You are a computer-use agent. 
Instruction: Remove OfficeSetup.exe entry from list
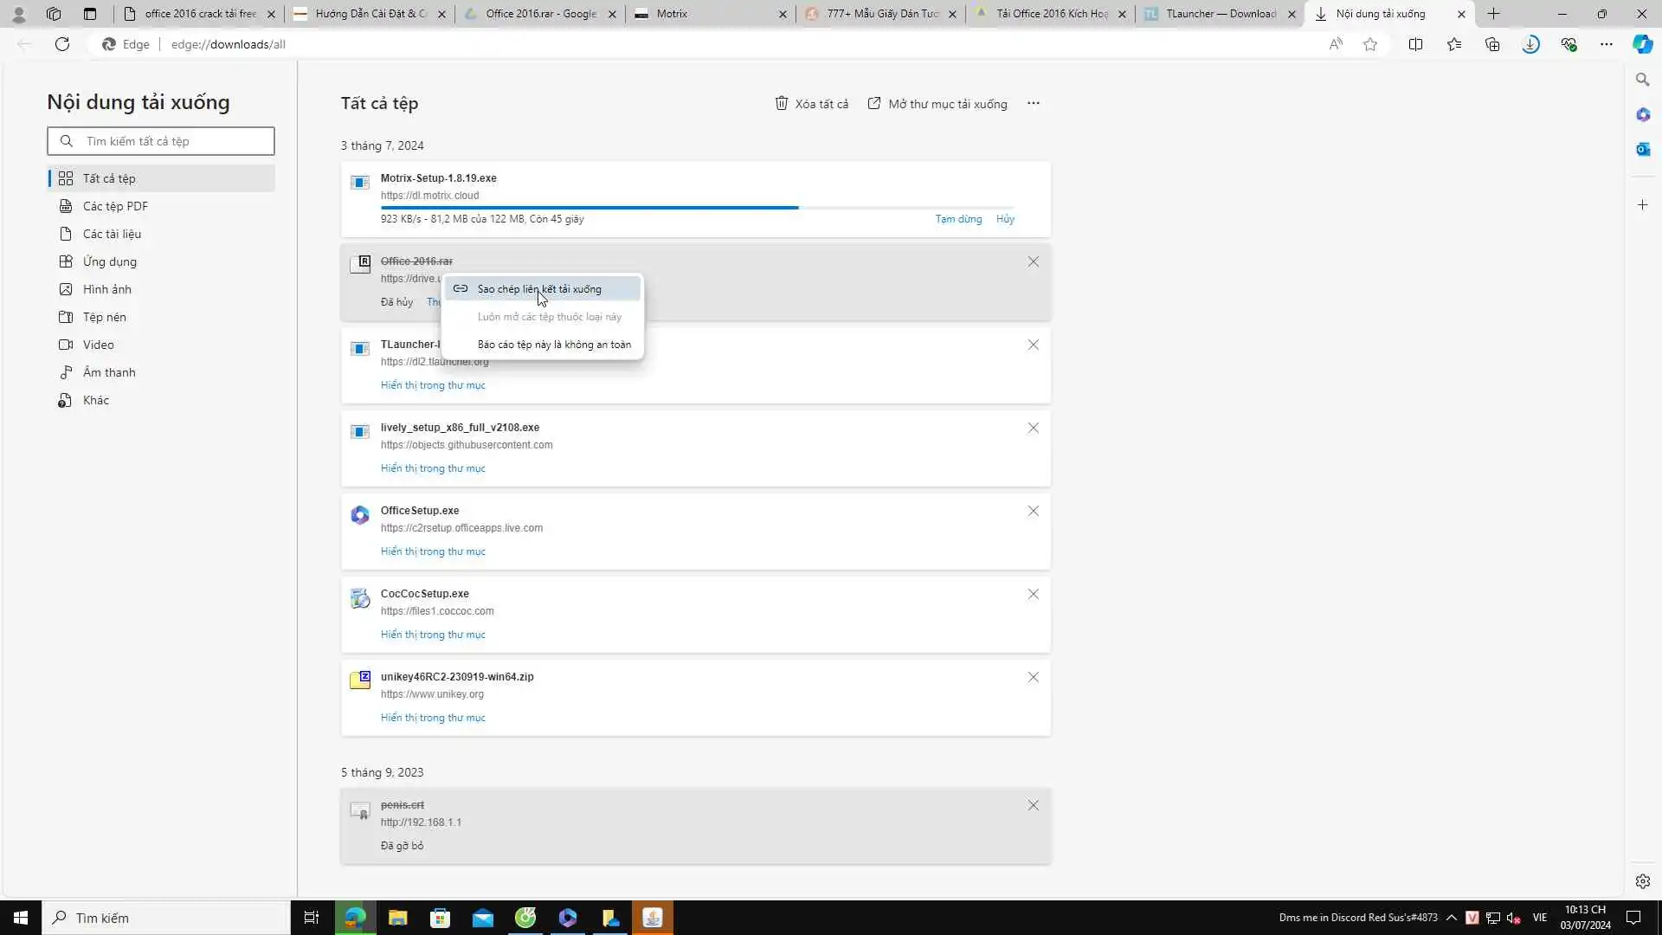pos(1033,511)
